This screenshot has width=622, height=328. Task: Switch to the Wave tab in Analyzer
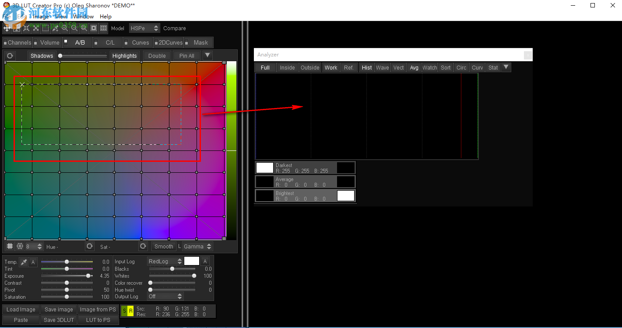click(x=382, y=67)
